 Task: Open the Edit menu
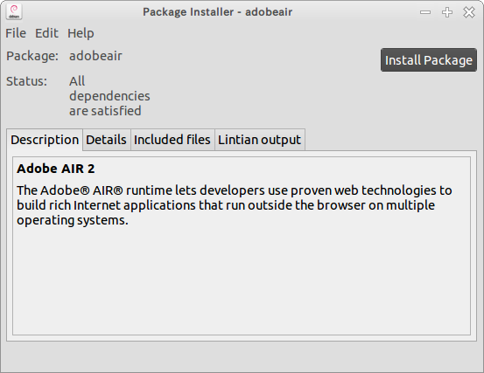click(x=46, y=33)
